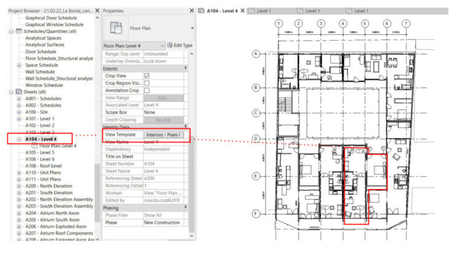Enable the Crop Region Visible checkbox
The height and width of the screenshot is (257, 456).
tap(147, 83)
